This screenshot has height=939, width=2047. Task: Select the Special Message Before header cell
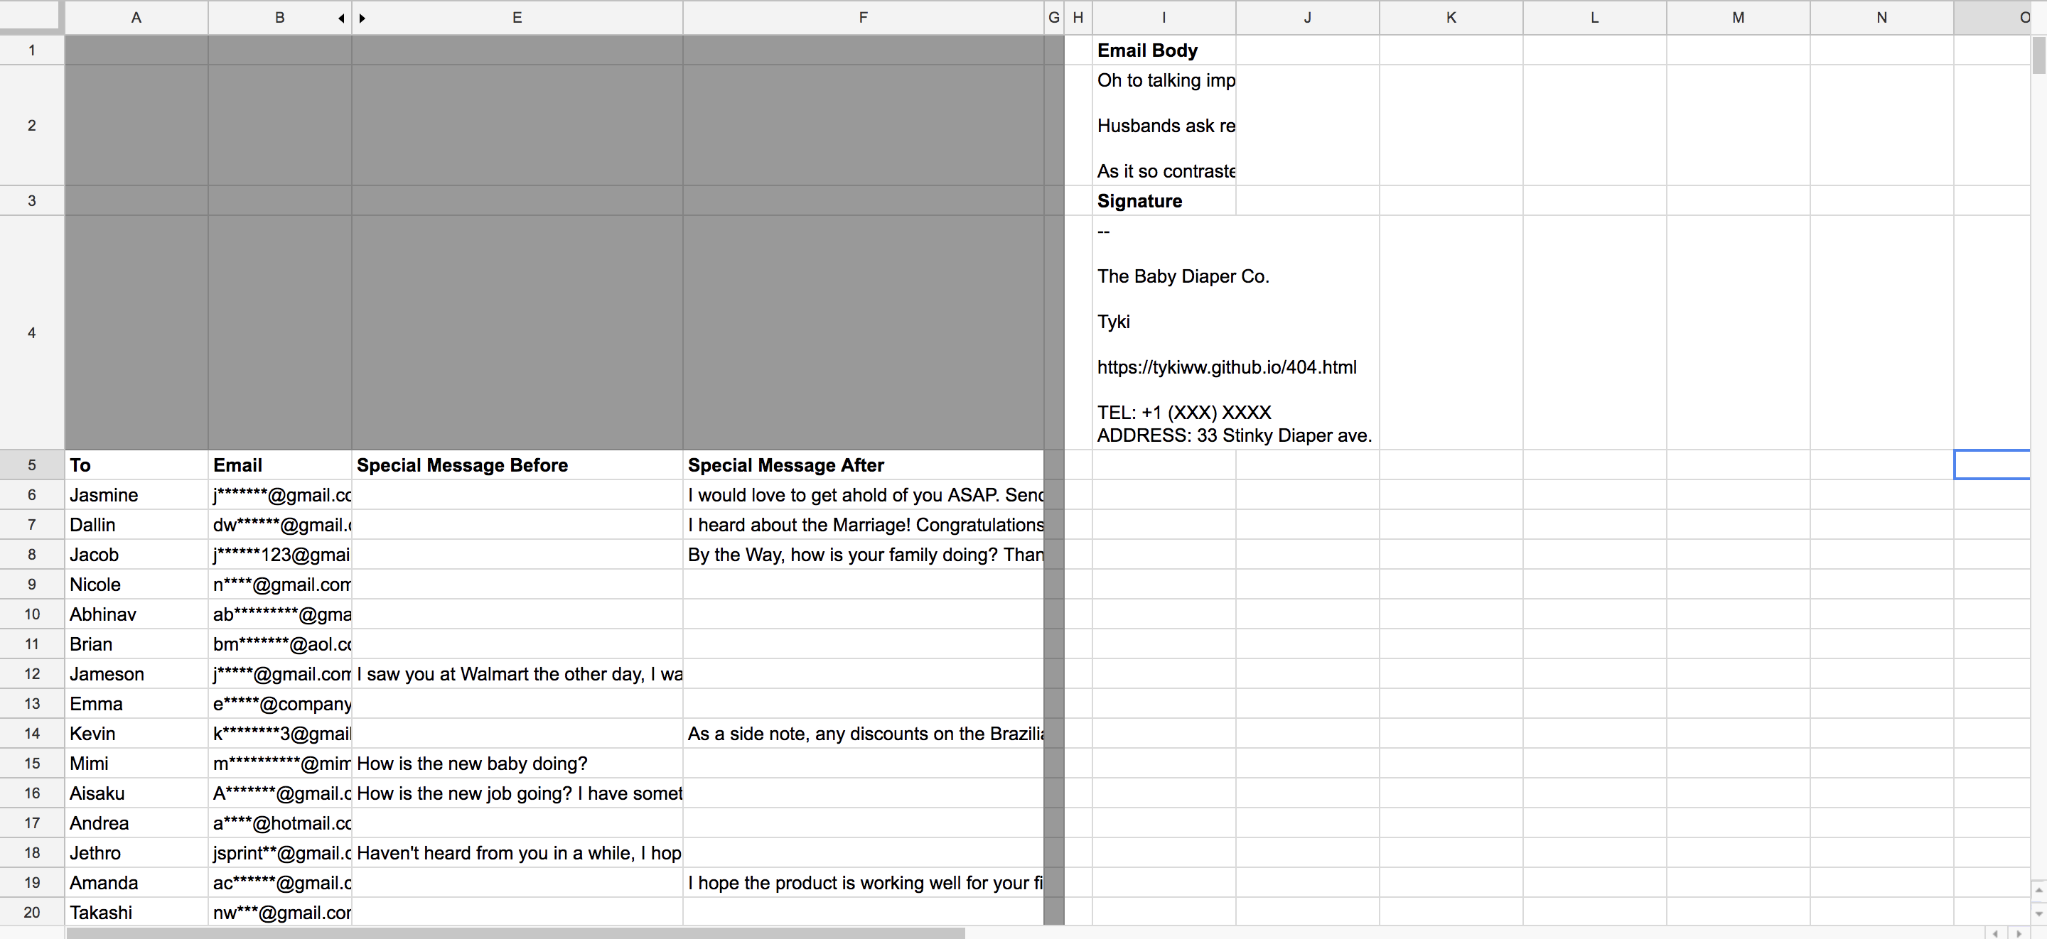click(517, 465)
